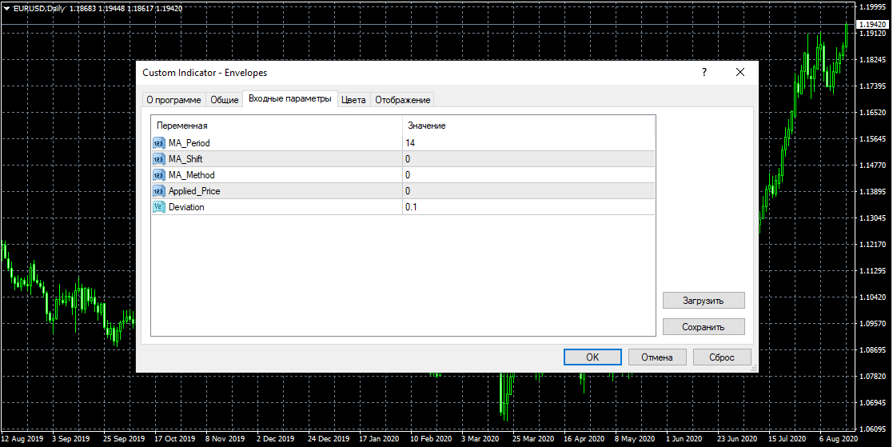Select the MA_Period value 14 cell
The width and height of the screenshot is (893, 447).
tap(528, 143)
